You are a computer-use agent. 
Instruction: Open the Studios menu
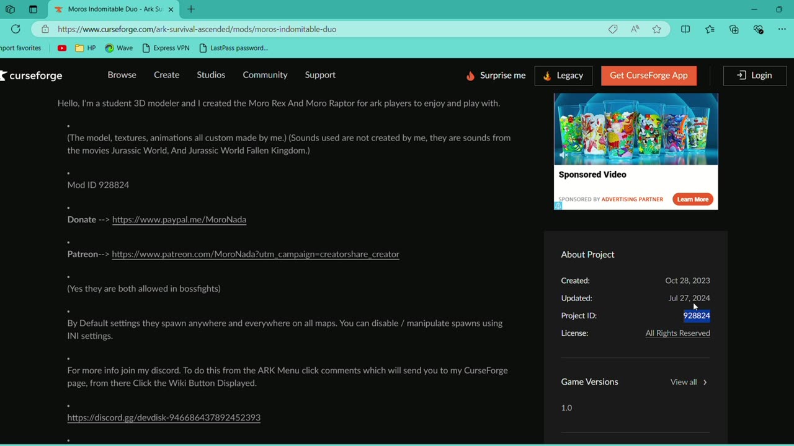pyautogui.click(x=211, y=75)
